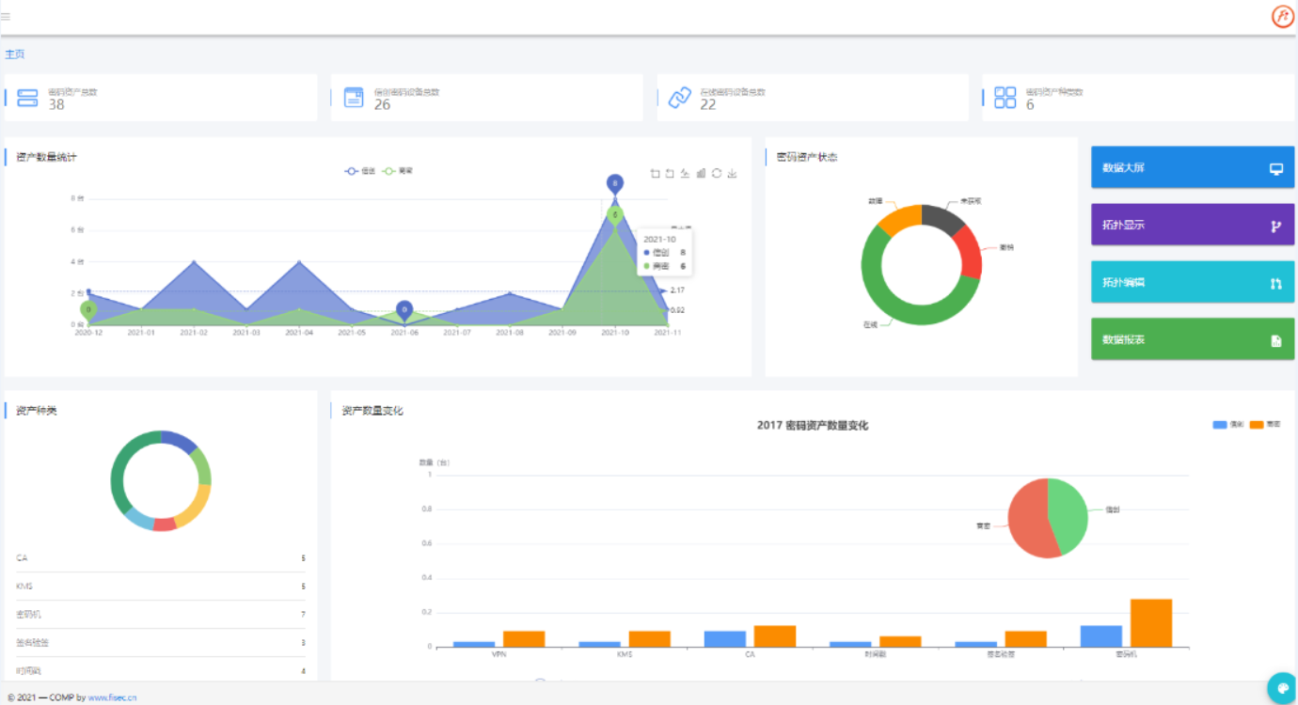Open the teal theme palette button
This screenshot has height=705, width=1298.
(1281, 687)
